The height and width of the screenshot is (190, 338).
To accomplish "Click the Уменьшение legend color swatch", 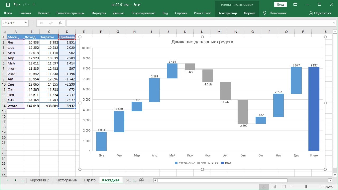I will point(199,163).
